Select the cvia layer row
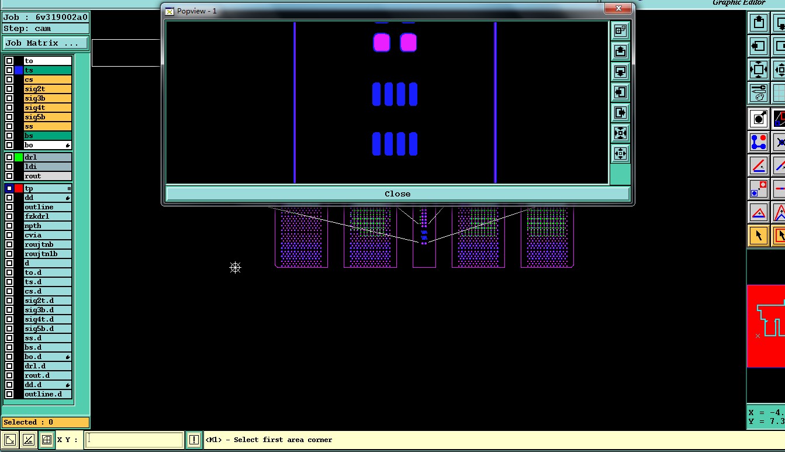Image resolution: width=785 pixels, height=452 pixels. tap(48, 235)
